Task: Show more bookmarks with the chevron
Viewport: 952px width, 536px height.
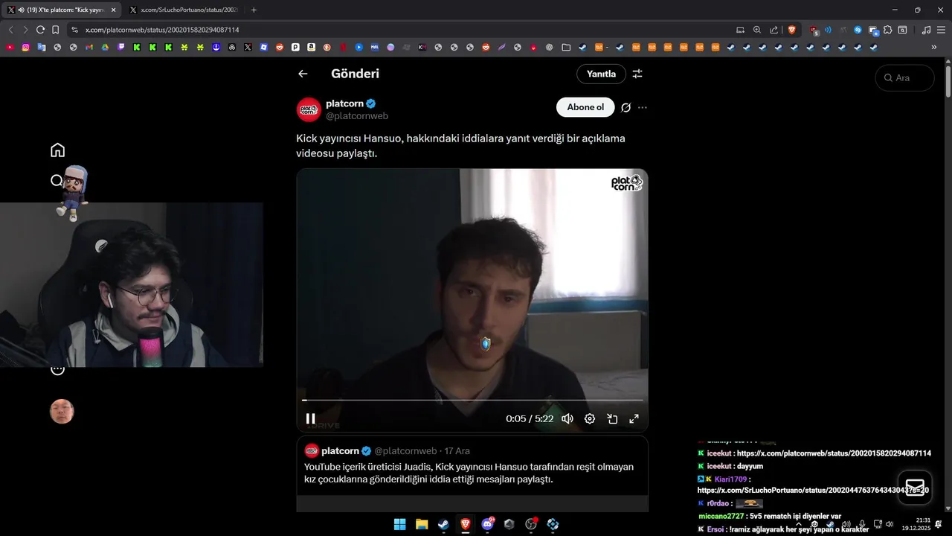Action: (934, 47)
